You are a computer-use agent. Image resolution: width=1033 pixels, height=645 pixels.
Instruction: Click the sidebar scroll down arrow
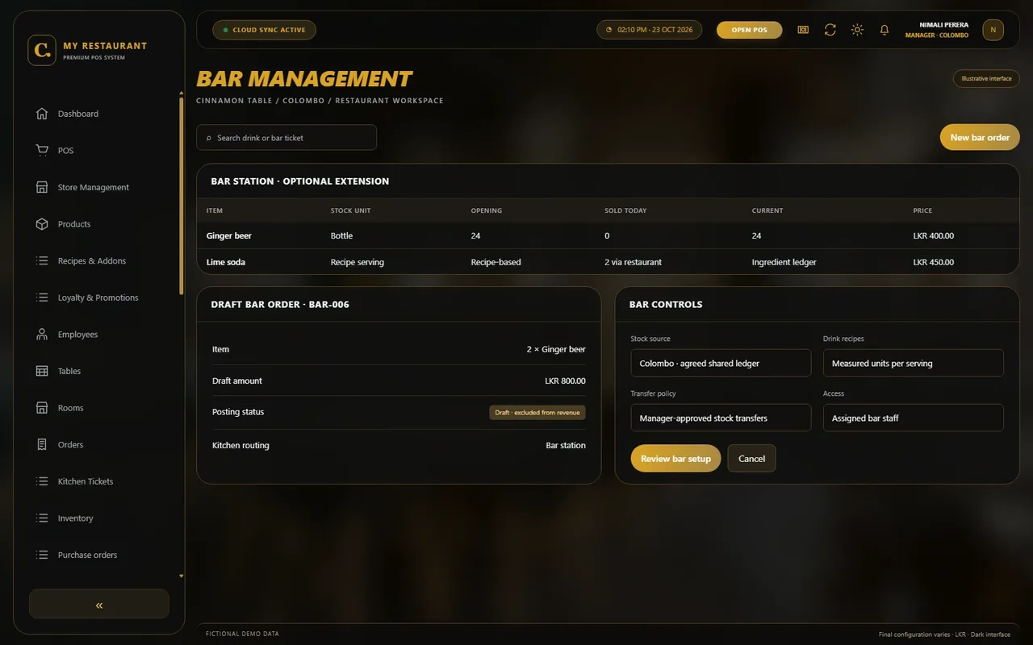[x=181, y=576]
